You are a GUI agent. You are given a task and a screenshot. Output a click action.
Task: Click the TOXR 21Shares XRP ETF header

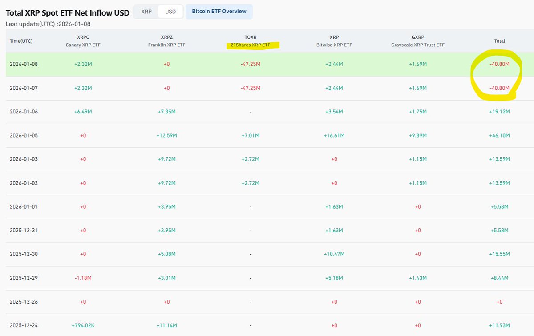point(250,41)
